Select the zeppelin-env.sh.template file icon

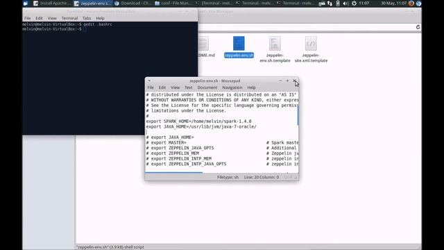point(275,43)
